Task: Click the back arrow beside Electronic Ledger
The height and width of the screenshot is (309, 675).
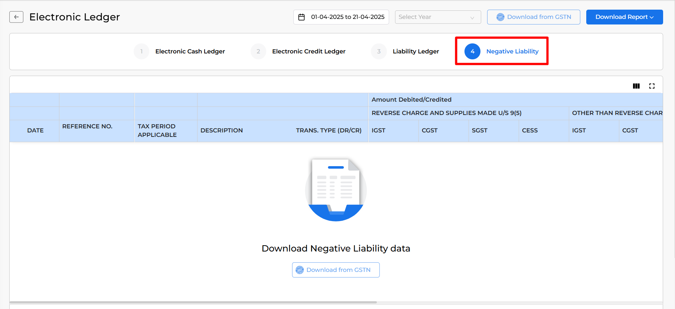Action: tap(16, 17)
